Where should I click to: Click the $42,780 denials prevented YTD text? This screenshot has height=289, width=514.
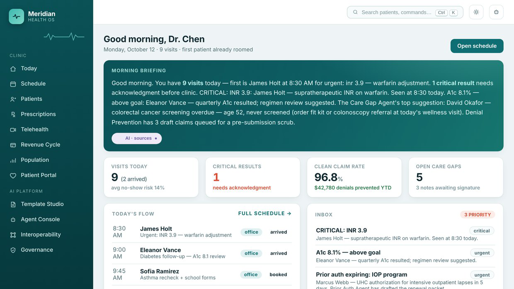coord(353,188)
